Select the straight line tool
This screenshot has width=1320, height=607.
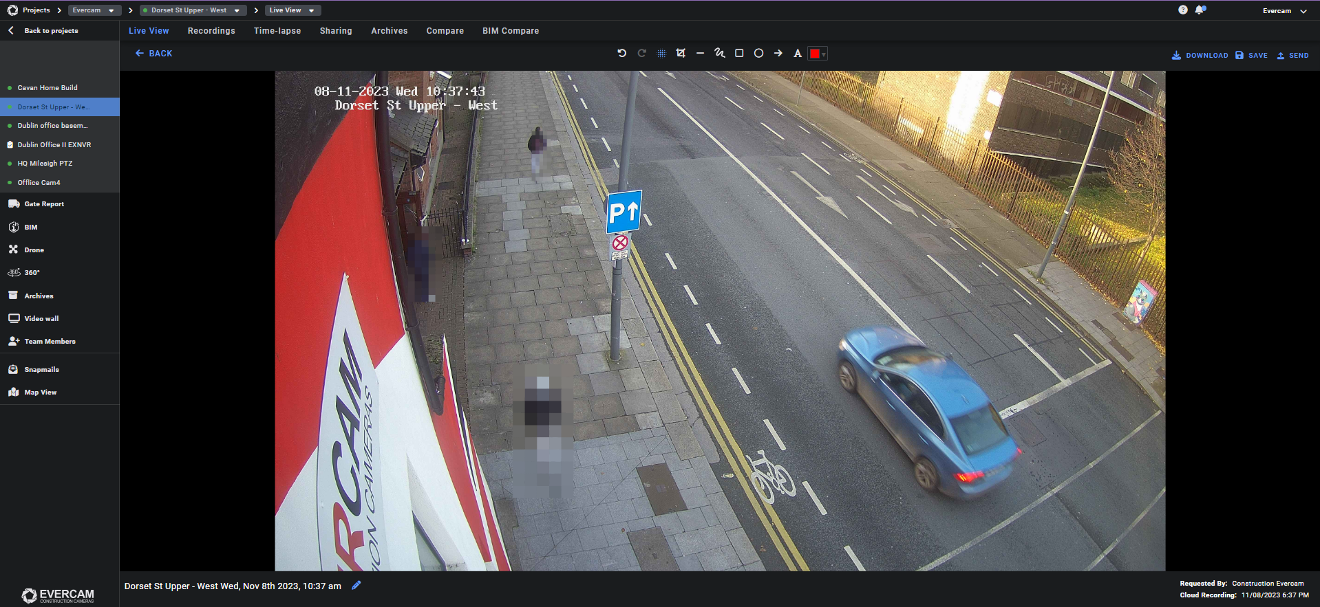(x=700, y=53)
